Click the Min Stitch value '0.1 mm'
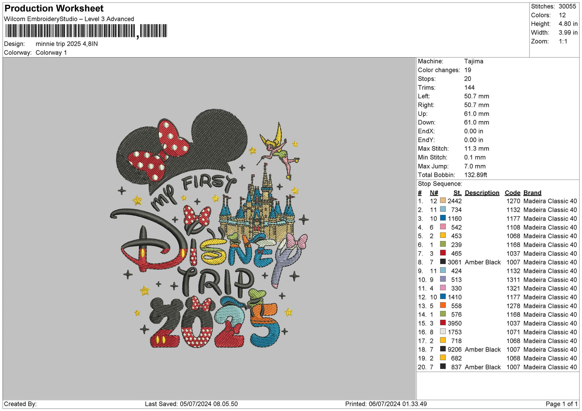Screen dimensions: 582x411 click(x=475, y=157)
